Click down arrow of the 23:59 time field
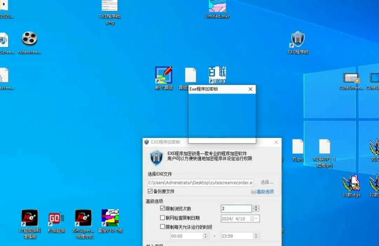This screenshot has height=246, width=379. [256, 237]
